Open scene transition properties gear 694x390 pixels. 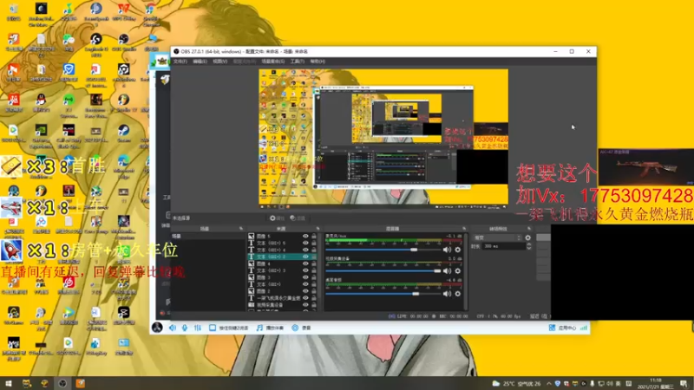(x=527, y=237)
